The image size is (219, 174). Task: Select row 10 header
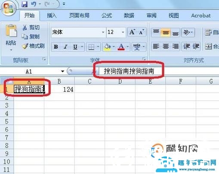(6, 162)
